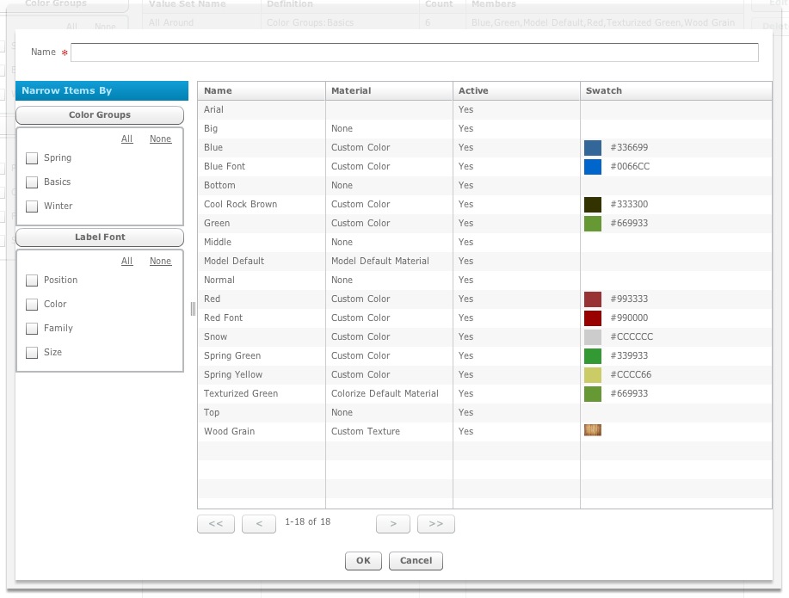The image size is (789, 598).
Task: Click None under Label Font
Action: point(160,261)
